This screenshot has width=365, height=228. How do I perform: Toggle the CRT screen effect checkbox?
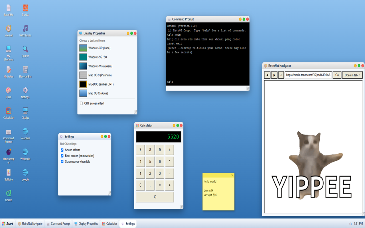[x=81, y=103]
